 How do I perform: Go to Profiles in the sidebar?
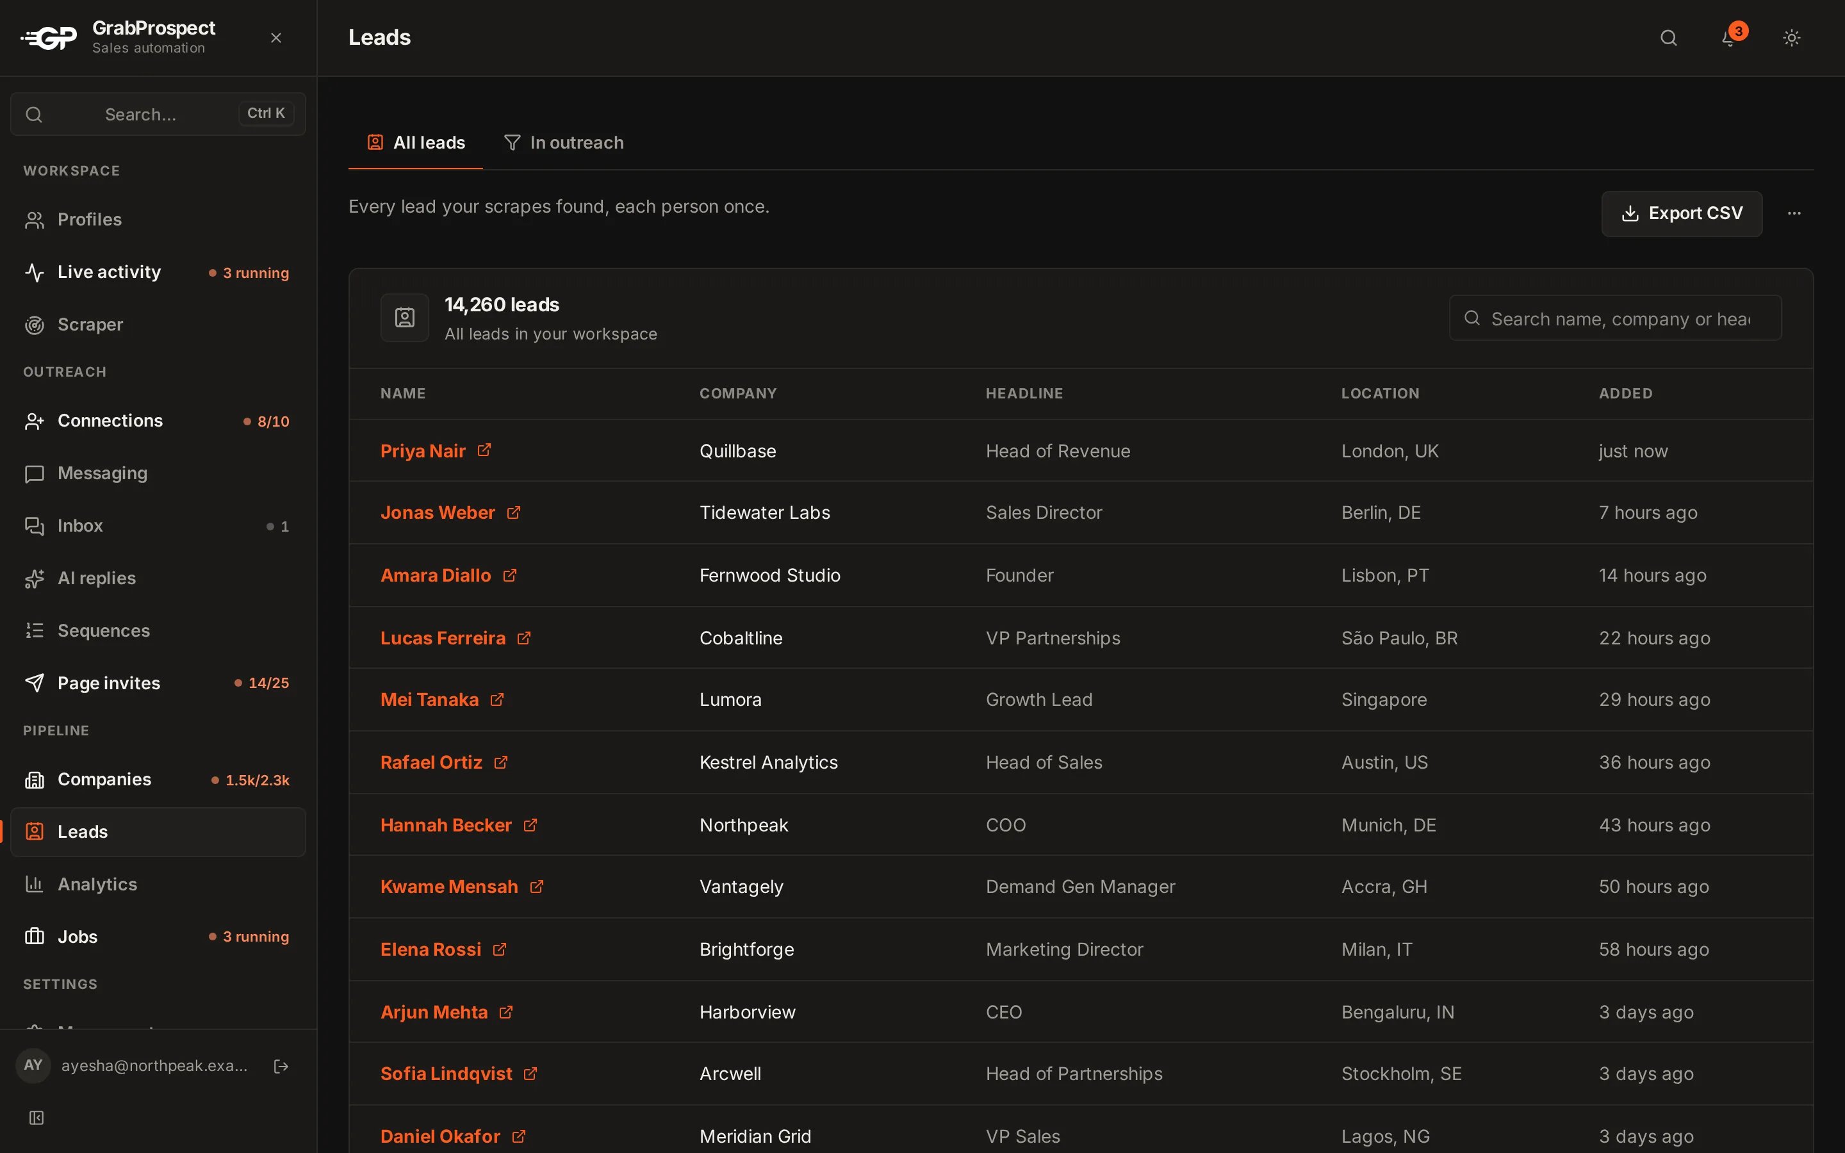158,220
